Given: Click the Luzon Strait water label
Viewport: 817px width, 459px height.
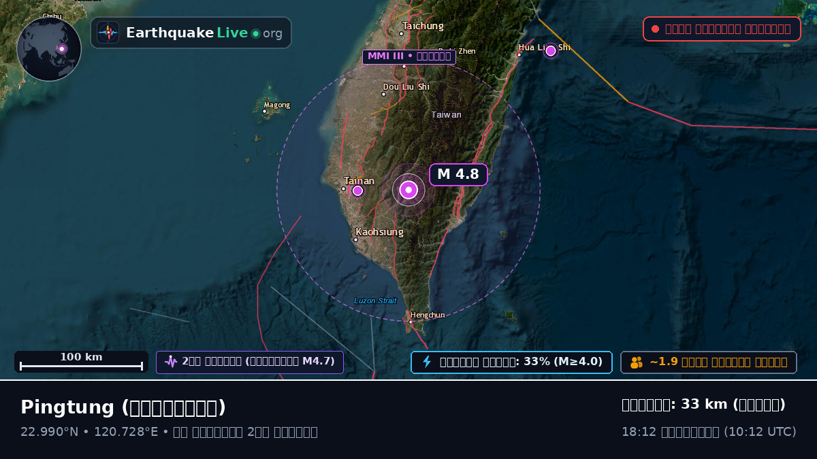Looking at the screenshot, I should coord(375,301).
